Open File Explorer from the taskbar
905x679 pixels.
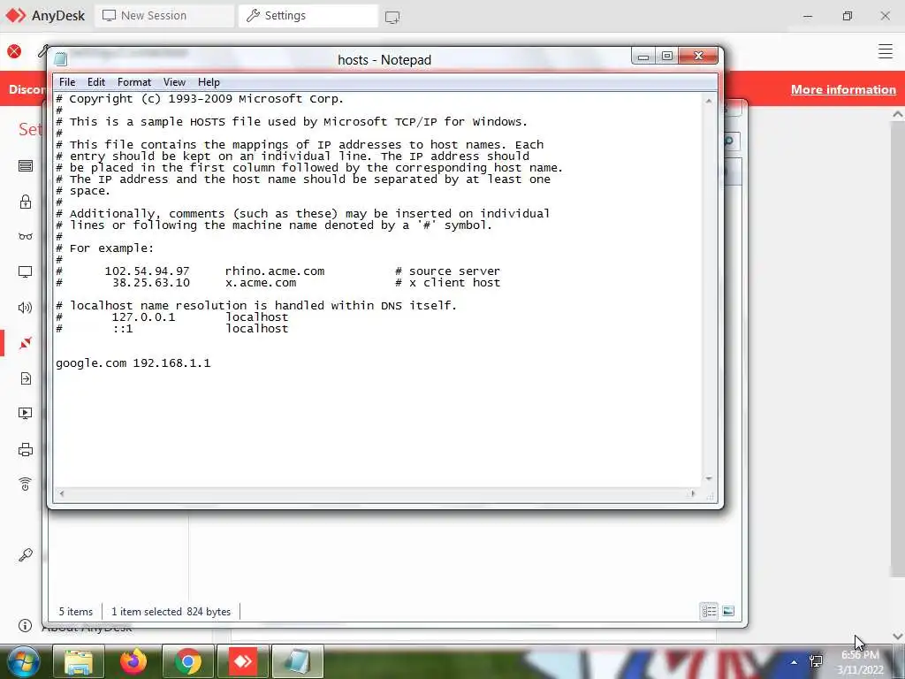click(x=79, y=661)
